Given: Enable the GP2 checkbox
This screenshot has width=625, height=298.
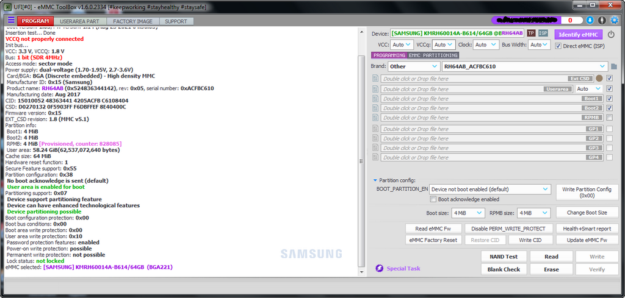Looking at the screenshot, I should [x=610, y=138].
